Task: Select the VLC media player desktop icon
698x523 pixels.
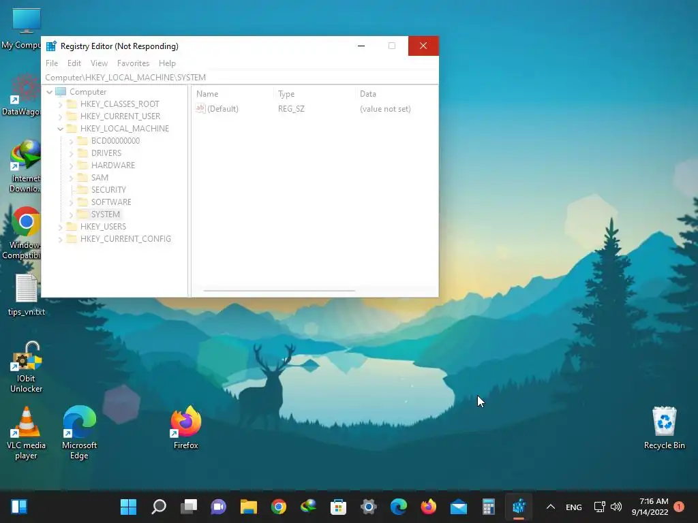Action: tap(26, 433)
